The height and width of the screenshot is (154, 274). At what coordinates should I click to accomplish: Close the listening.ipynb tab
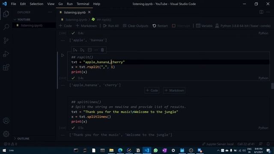click(89, 12)
